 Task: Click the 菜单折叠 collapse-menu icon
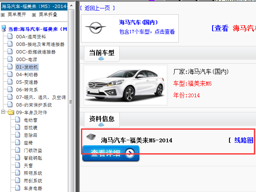click(x=34, y=15)
